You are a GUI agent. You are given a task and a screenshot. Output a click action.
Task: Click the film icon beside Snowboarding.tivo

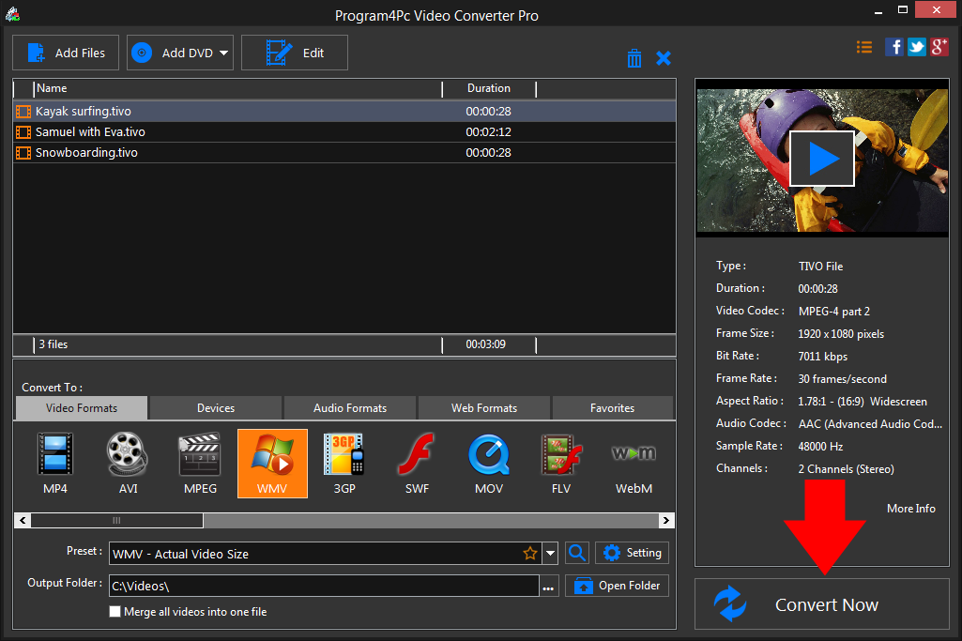point(23,153)
